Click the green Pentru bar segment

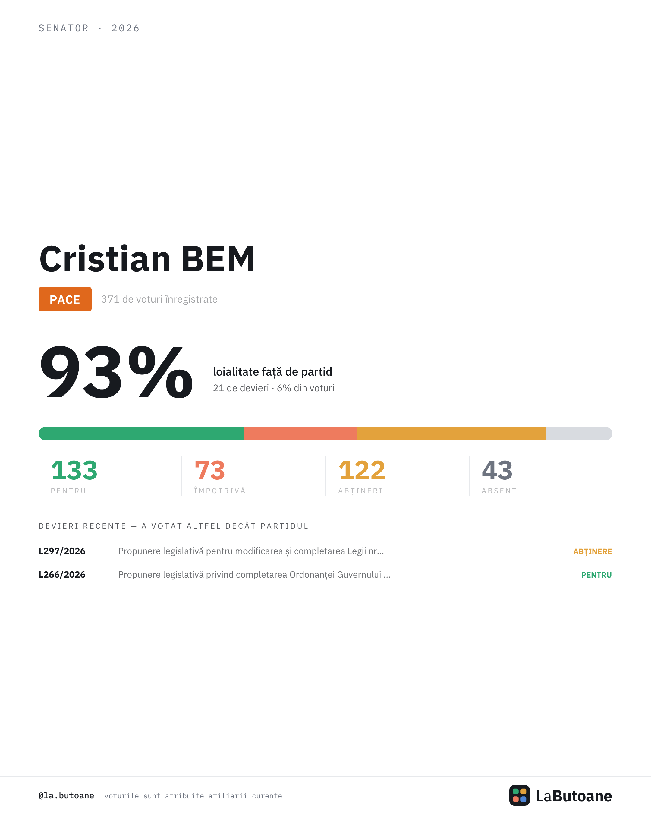tap(142, 434)
